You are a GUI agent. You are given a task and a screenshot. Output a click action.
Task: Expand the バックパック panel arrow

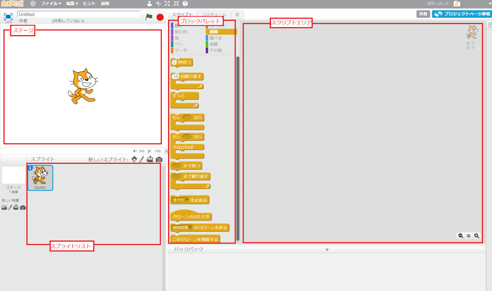(327, 250)
